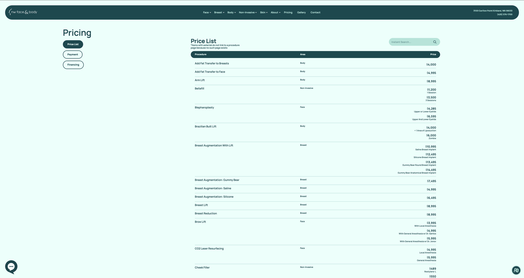The image size is (524, 278).
Task: Go to Pricing in the navigation bar
Action: coord(288,13)
